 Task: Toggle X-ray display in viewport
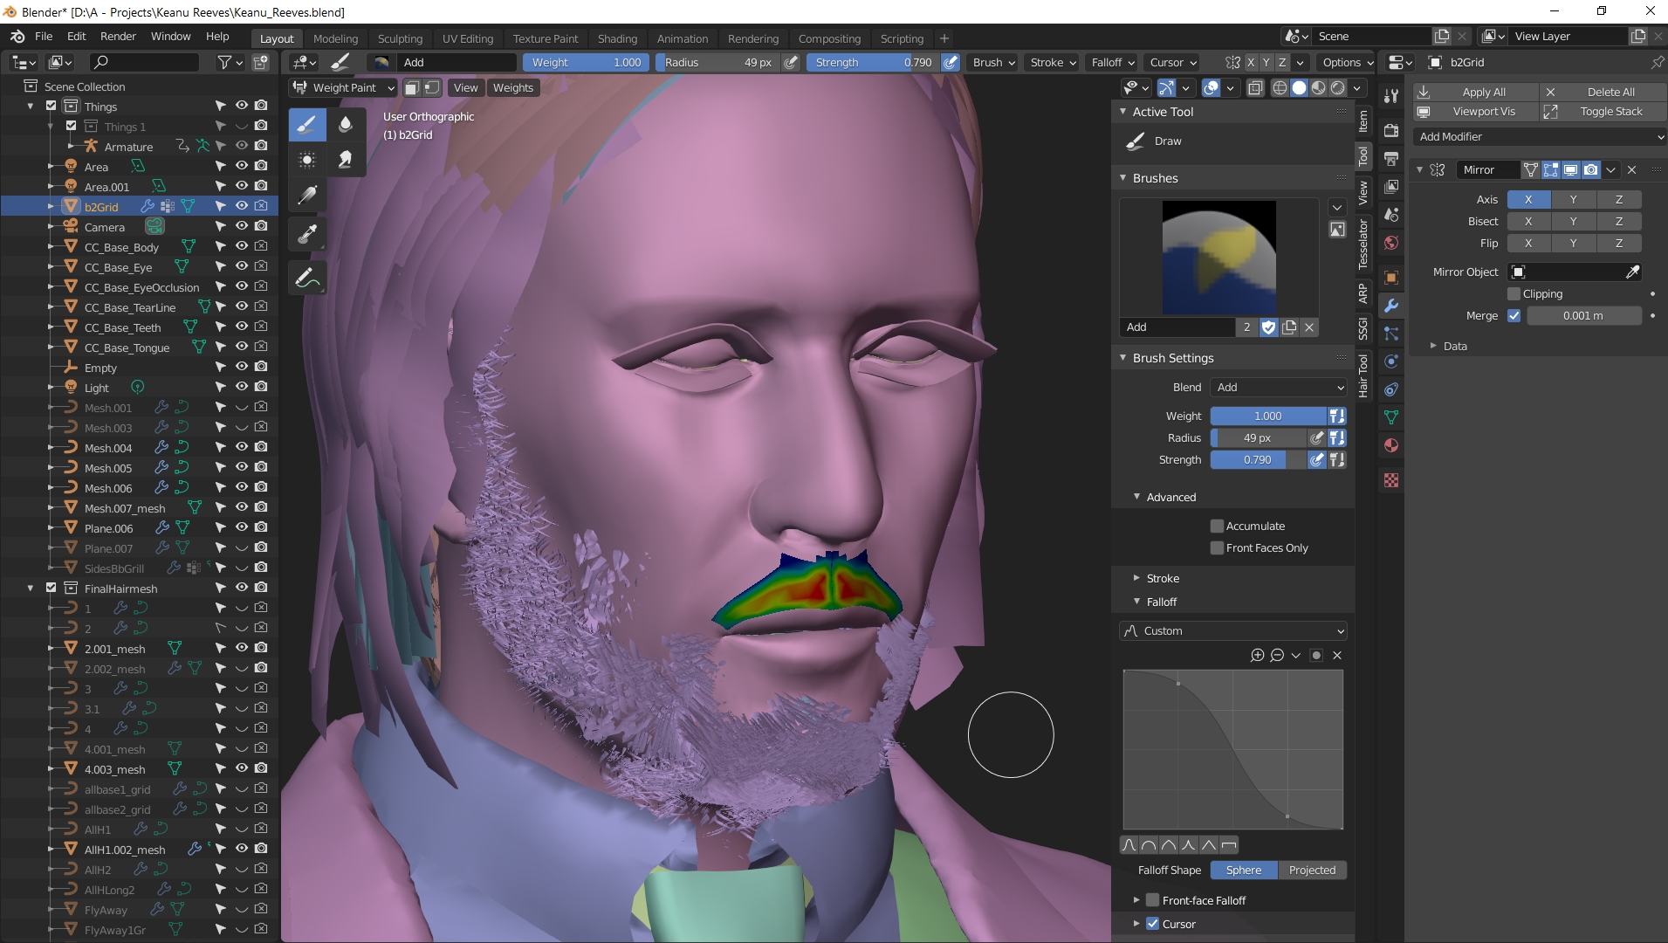coord(1255,87)
